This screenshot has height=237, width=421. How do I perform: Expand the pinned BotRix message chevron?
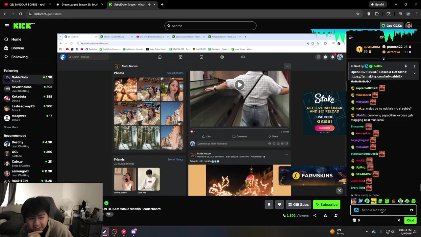pos(414,73)
